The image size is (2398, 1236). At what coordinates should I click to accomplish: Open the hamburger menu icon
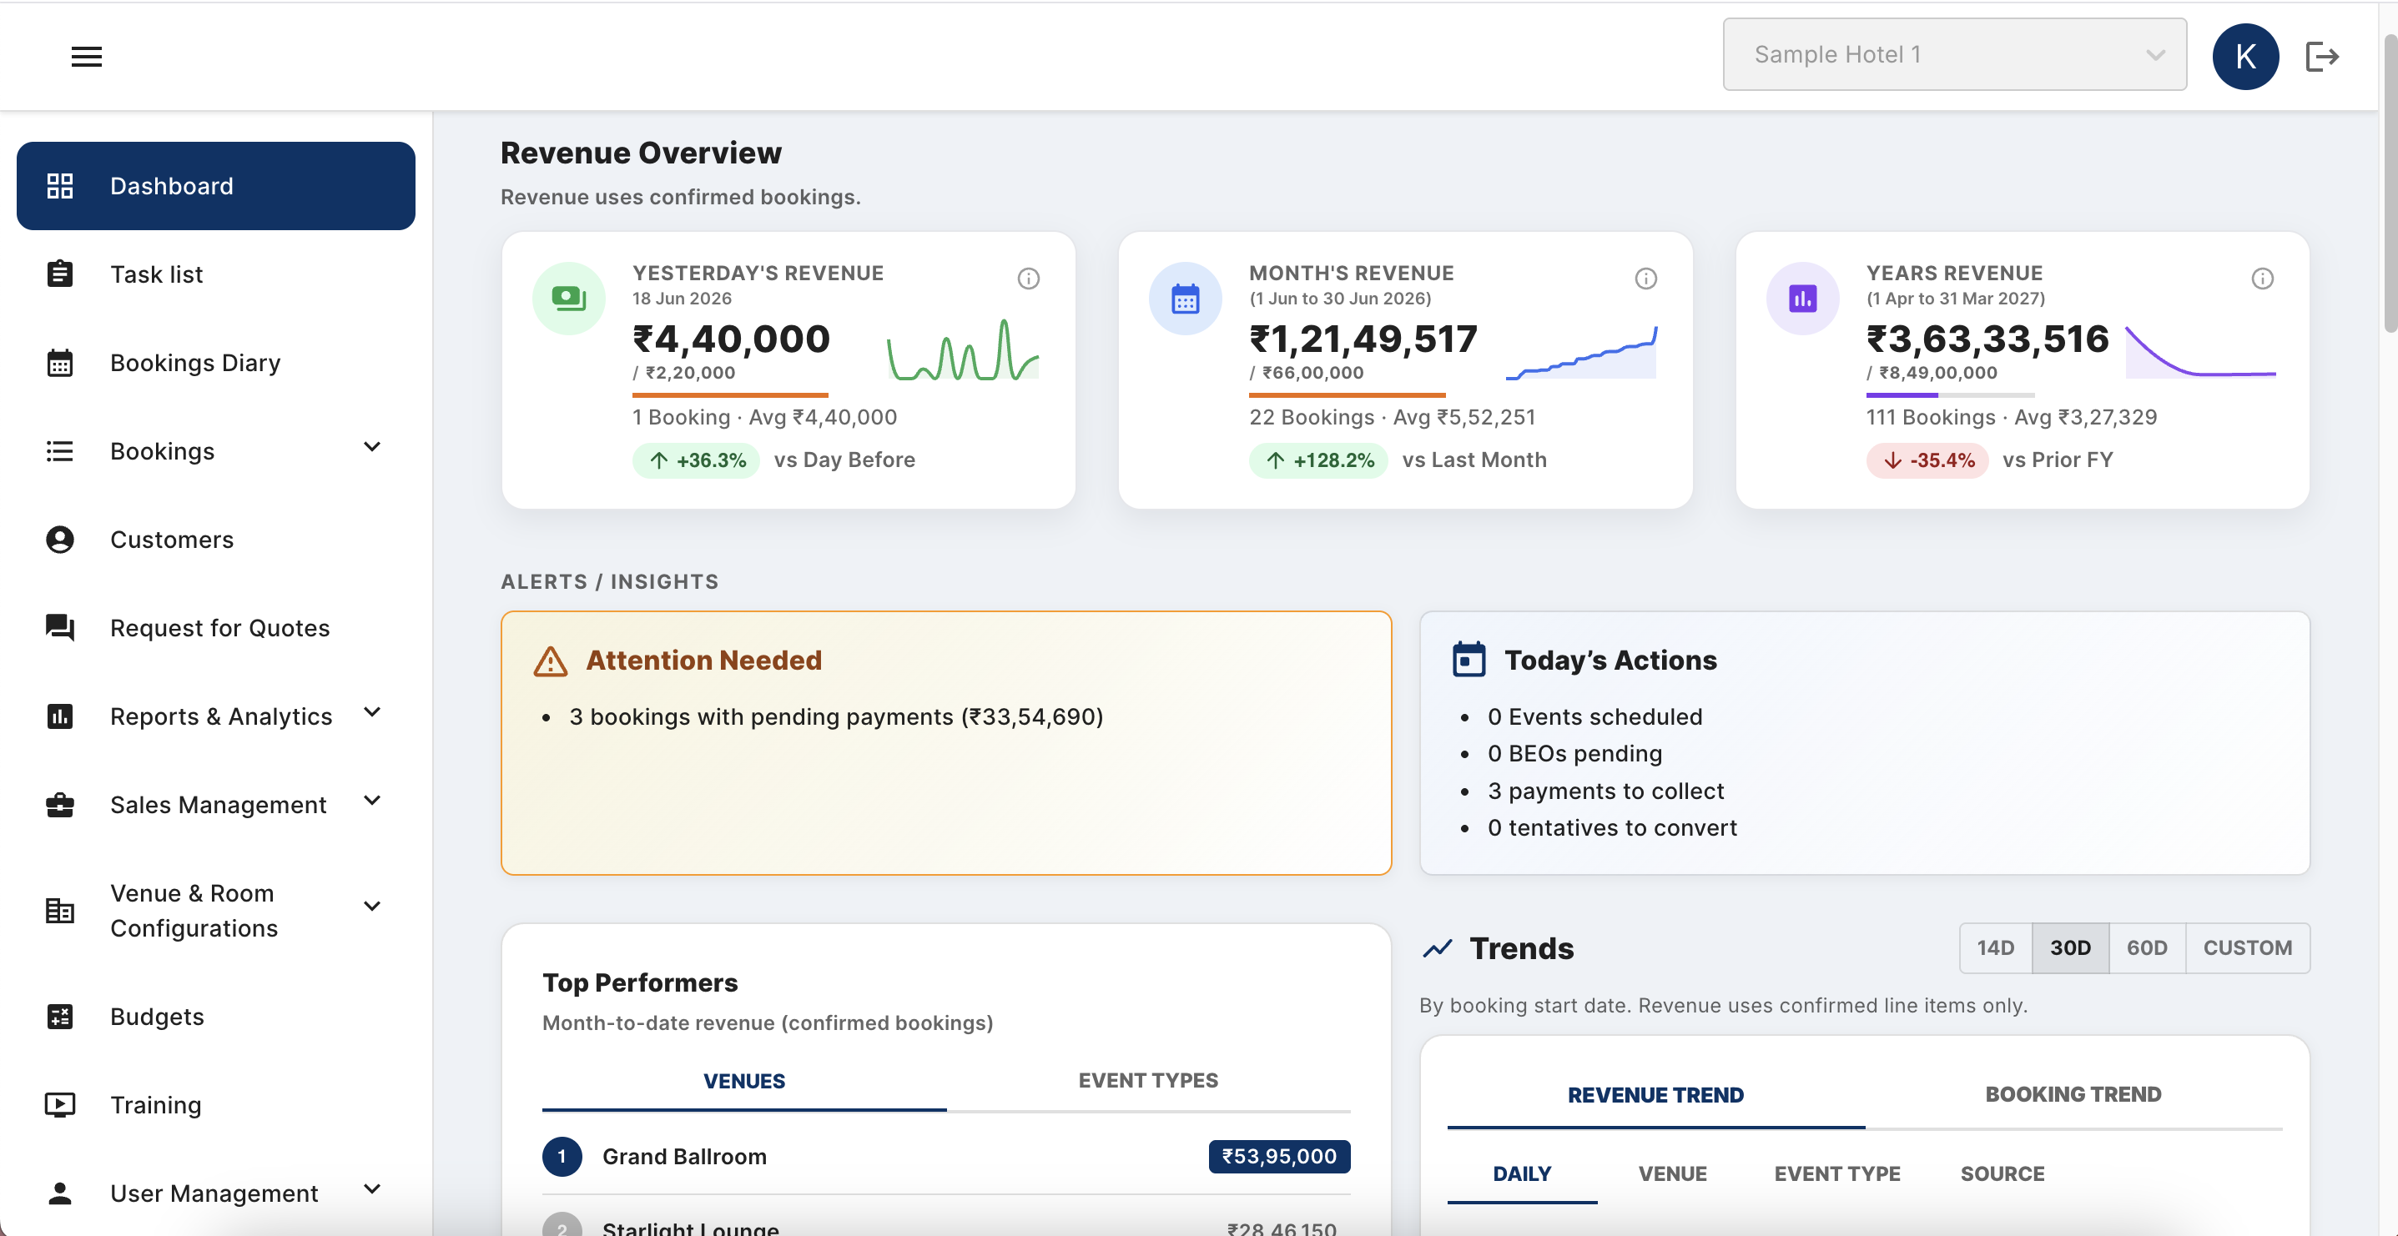87,56
